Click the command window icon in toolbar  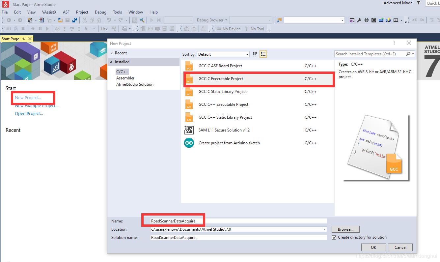[396, 20]
